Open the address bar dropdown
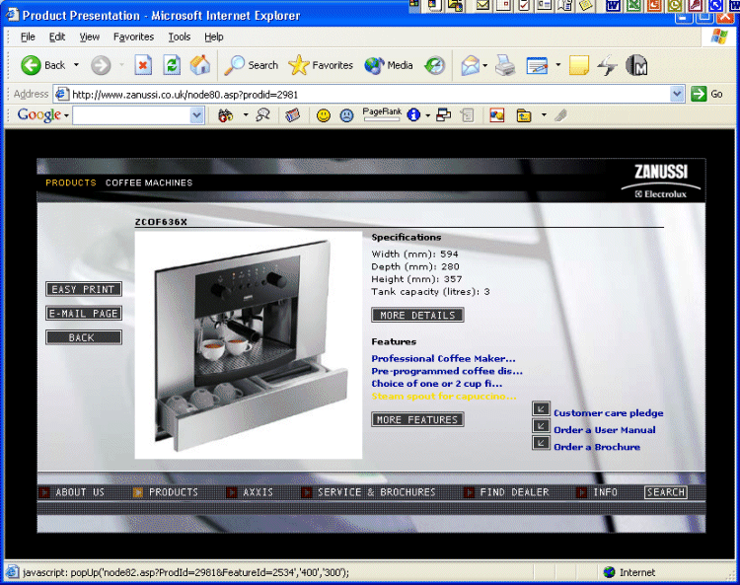The image size is (740, 585). pos(677,94)
